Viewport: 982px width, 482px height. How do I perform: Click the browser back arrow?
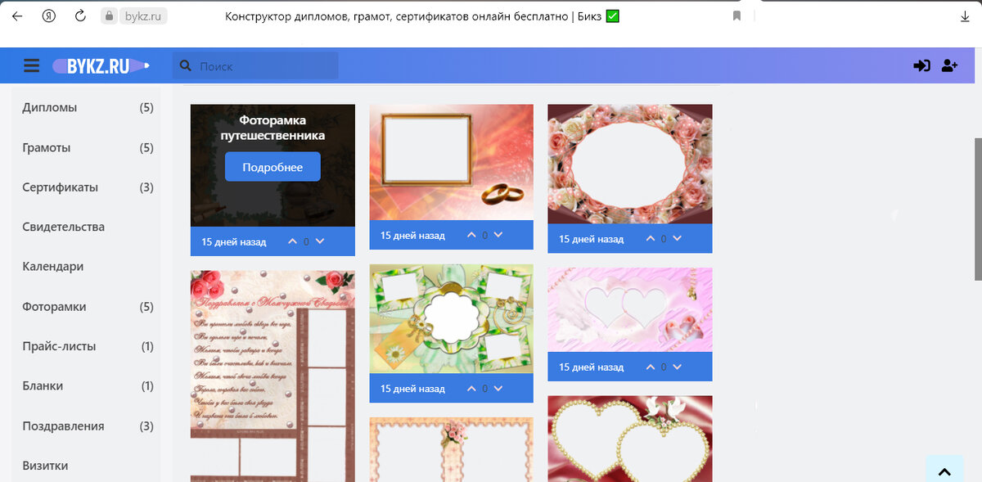click(x=16, y=16)
